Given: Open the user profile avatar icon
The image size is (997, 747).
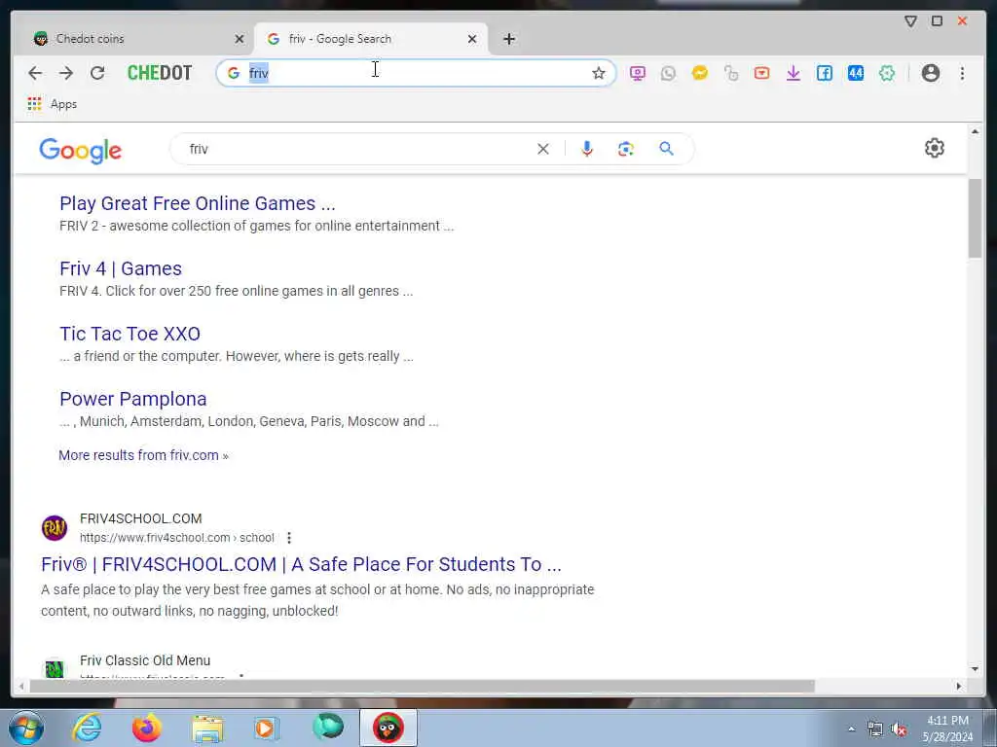Looking at the screenshot, I should point(930,73).
